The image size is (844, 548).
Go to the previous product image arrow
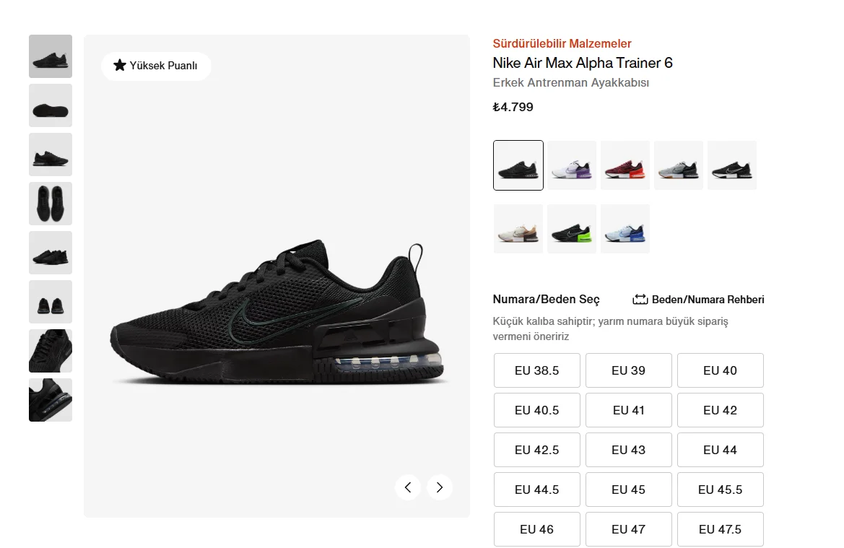(x=408, y=487)
